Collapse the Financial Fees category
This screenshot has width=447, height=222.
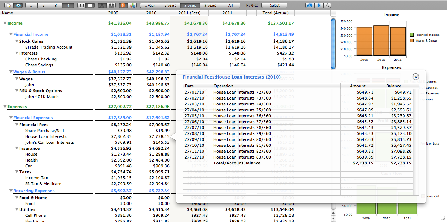pos(17,125)
